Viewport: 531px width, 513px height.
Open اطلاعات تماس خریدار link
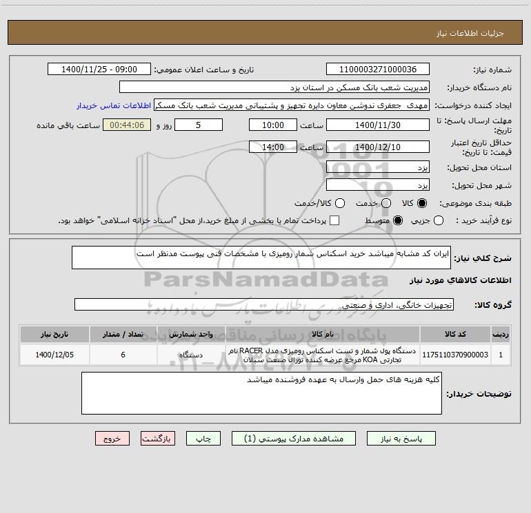tap(114, 105)
